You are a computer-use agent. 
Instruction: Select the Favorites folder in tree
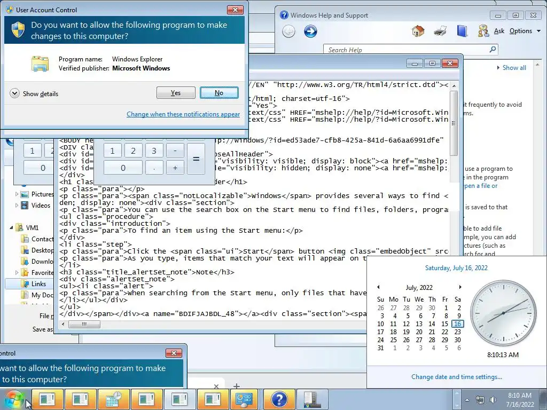[37, 272]
